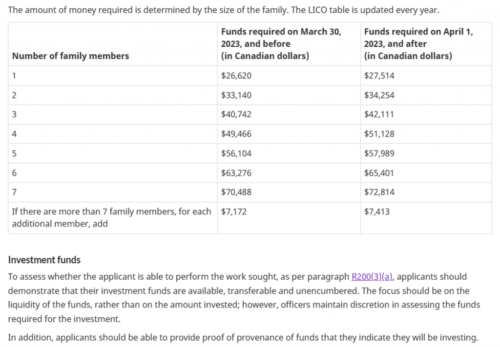The width and height of the screenshot is (500, 347).
Task: Click the $40,742 amount for three members
Action: point(236,115)
